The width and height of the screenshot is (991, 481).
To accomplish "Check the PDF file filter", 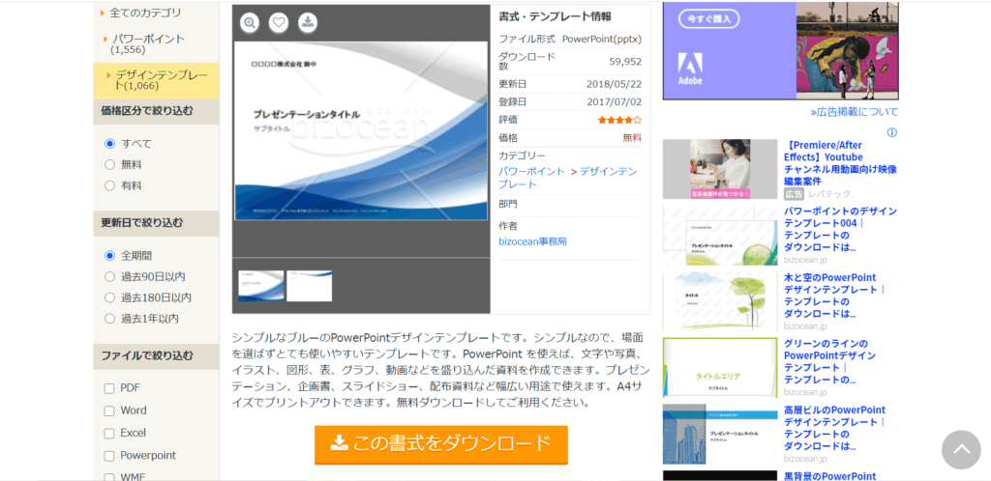I will [109, 388].
